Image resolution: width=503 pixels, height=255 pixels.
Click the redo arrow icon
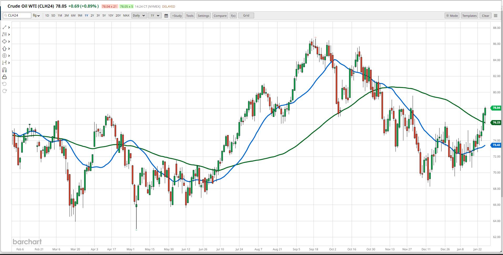coord(4,91)
